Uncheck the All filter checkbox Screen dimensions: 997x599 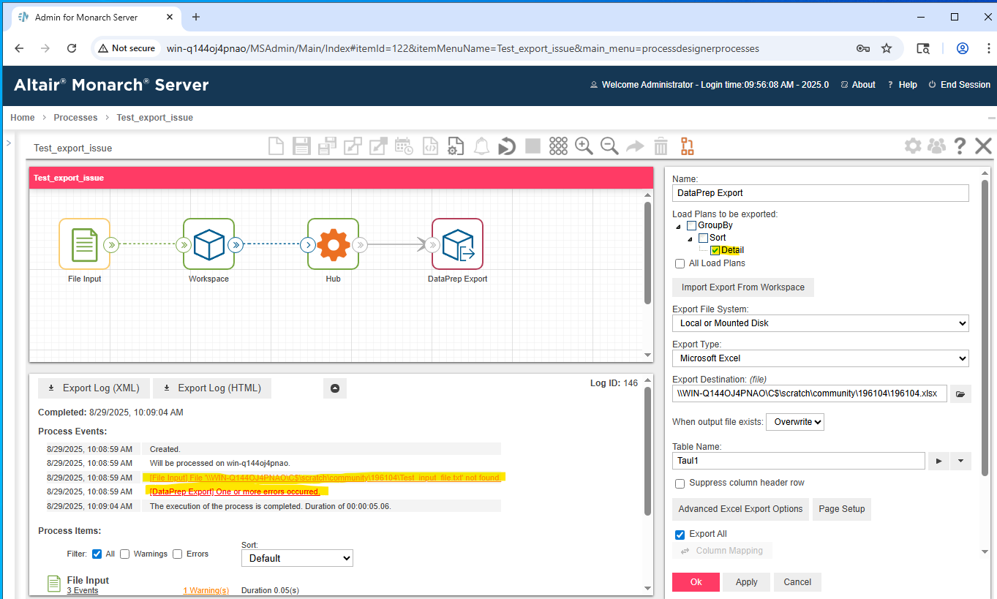97,554
